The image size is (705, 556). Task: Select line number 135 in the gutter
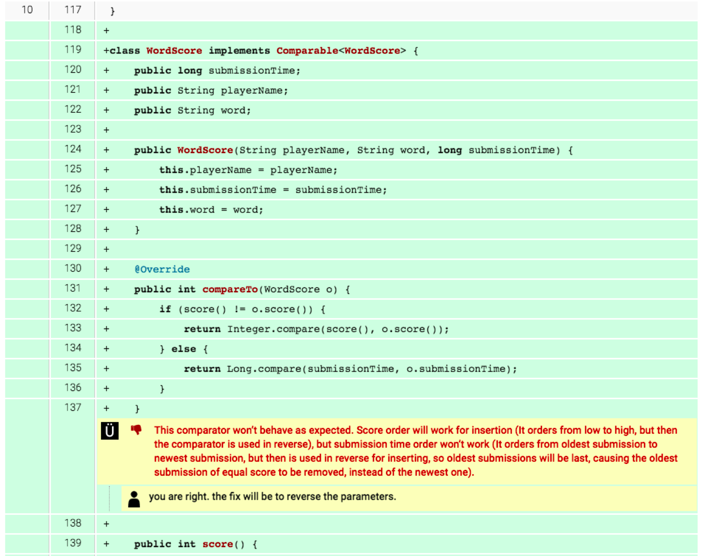point(73,368)
